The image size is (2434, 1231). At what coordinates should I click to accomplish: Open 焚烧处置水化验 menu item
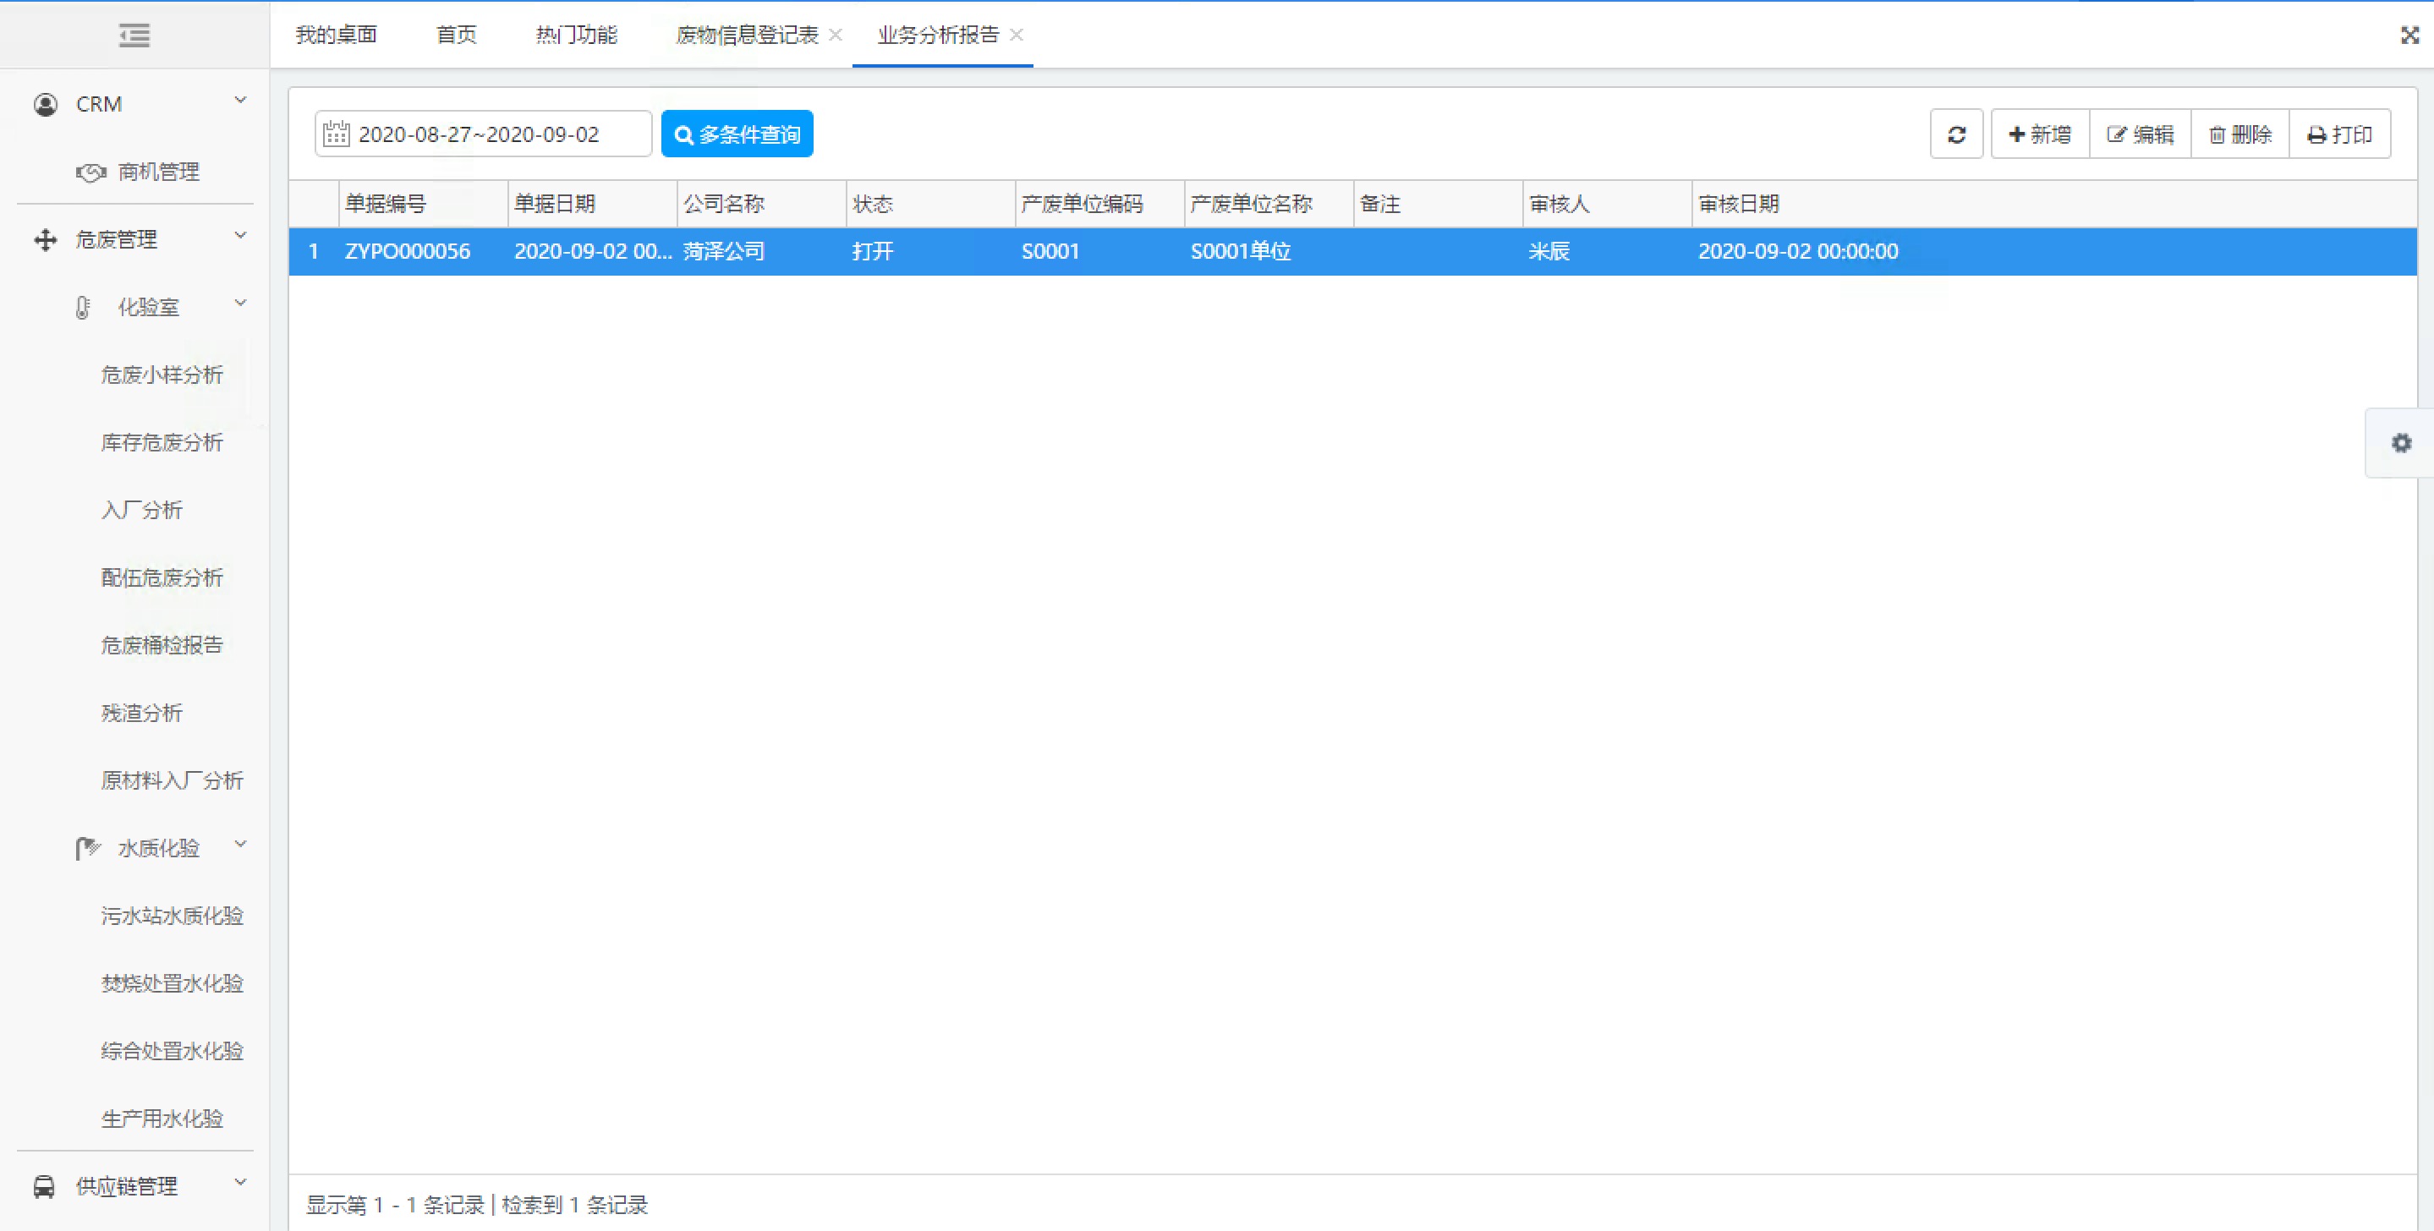coord(172,983)
